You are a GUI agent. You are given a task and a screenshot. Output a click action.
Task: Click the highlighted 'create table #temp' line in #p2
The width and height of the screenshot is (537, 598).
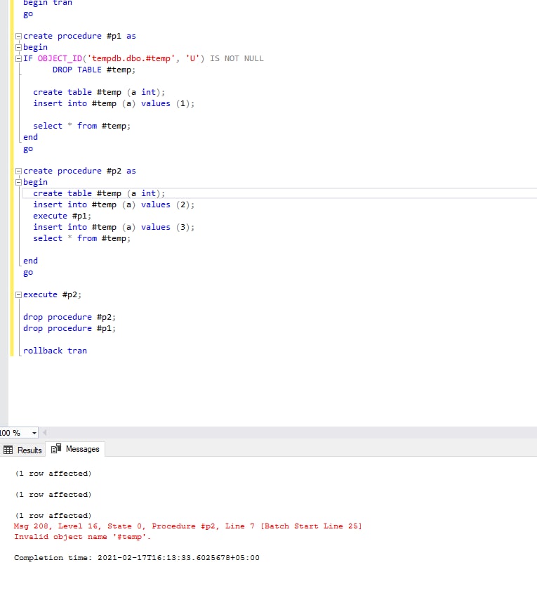tap(99, 194)
